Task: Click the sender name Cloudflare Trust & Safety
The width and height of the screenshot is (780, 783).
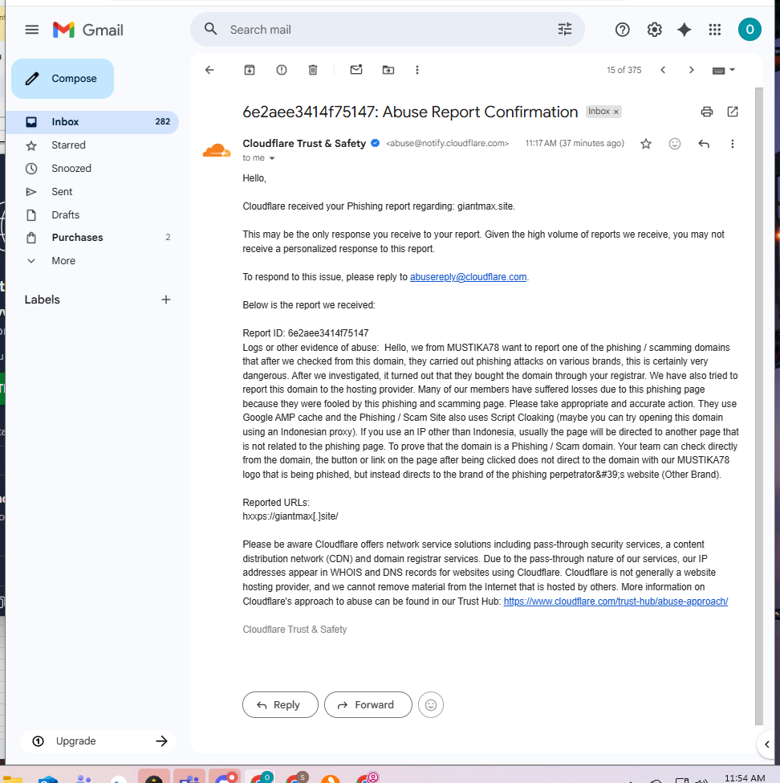Action: [304, 143]
